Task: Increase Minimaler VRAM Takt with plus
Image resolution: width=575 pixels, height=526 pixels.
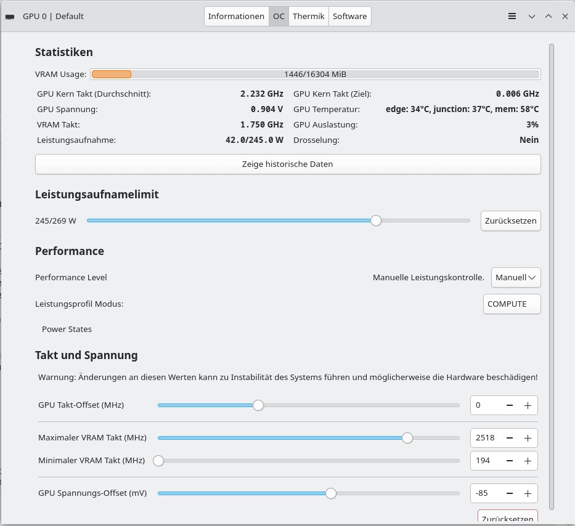Action: [x=528, y=461]
